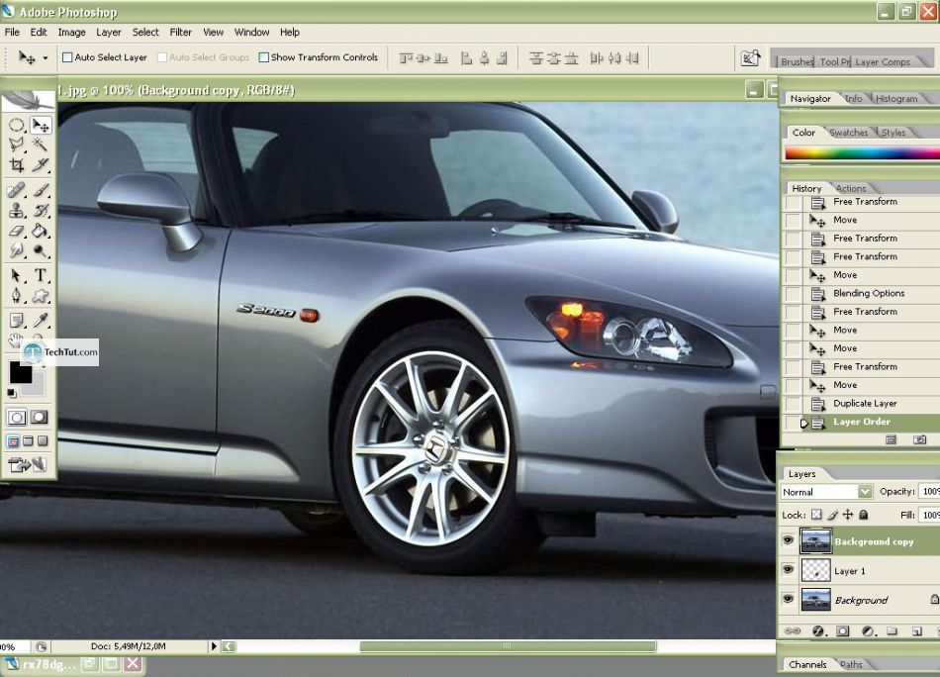Click the Opacity value field
940x677 pixels.
(929, 492)
